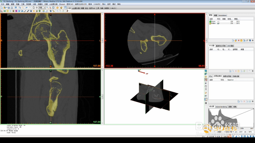
Task: Click the Zoom to fit icon
Action: coord(53,8)
